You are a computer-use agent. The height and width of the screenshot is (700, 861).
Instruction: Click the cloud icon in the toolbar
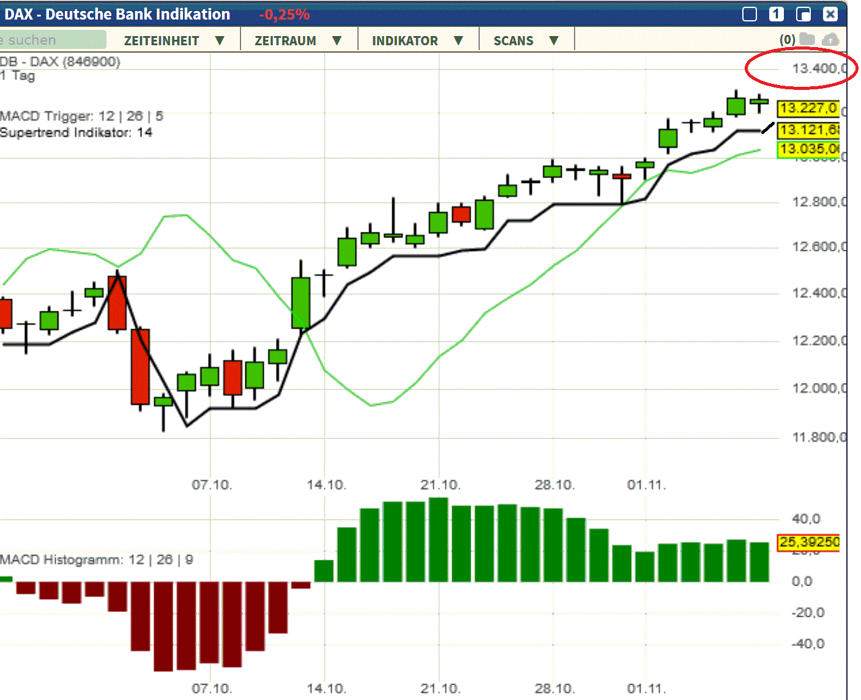830,40
